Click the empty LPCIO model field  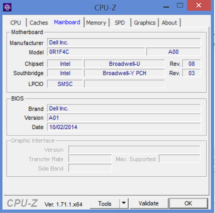pos(124,84)
